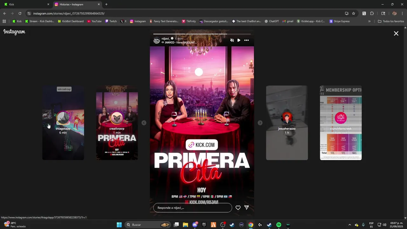Open the Descargador gratuit... bookmark
This screenshot has width=407, height=229.
(214, 21)
